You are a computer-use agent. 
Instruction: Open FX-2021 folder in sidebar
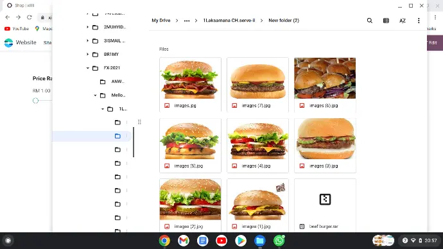(106, 68)
